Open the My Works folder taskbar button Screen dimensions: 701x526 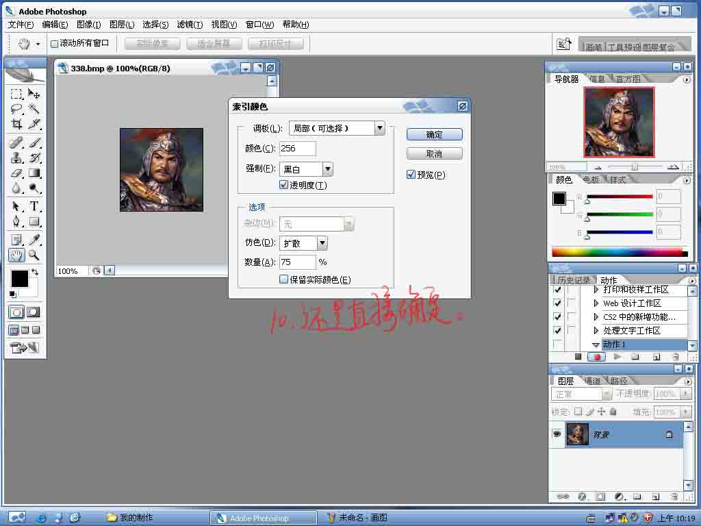point(130,518)
